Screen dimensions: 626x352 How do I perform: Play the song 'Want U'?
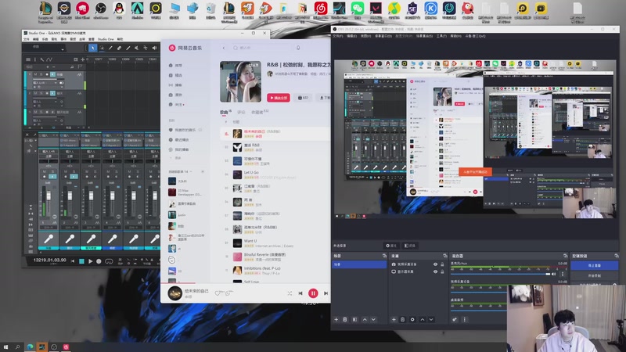(250, 241)
